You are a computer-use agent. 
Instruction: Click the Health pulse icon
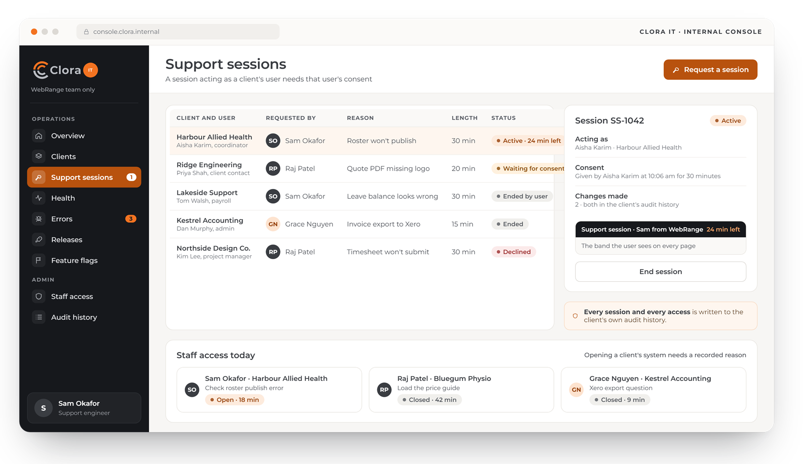[39, 198]
